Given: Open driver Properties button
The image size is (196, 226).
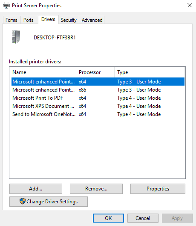Looking at the screenshot, I should pyautogui.click(x=158, y=189).
